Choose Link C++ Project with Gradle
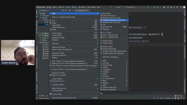Screen dimensions: 187x105 [74, 17]
